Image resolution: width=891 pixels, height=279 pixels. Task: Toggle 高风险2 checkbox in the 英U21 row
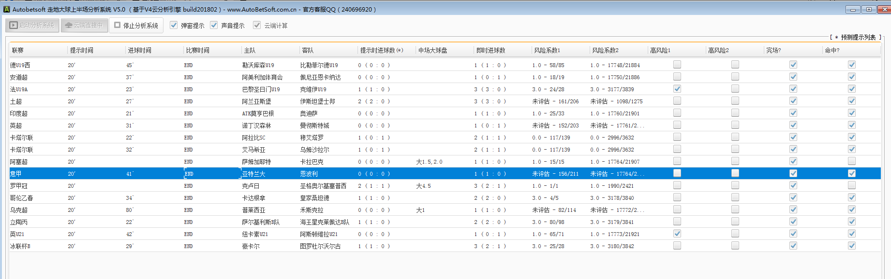click(x=735, y=234)
